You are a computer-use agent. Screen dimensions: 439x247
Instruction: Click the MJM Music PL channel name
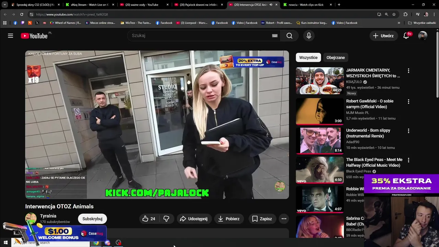[357, 113]
